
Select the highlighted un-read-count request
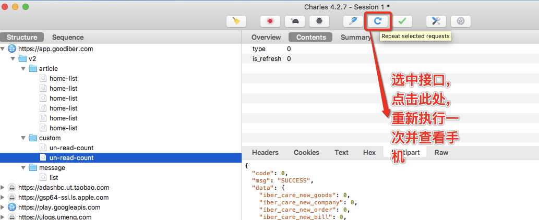point(71,158)
